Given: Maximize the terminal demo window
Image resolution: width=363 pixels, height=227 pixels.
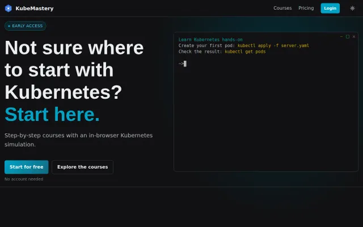Looking at the screenshot, I should [x=348, y=36].
